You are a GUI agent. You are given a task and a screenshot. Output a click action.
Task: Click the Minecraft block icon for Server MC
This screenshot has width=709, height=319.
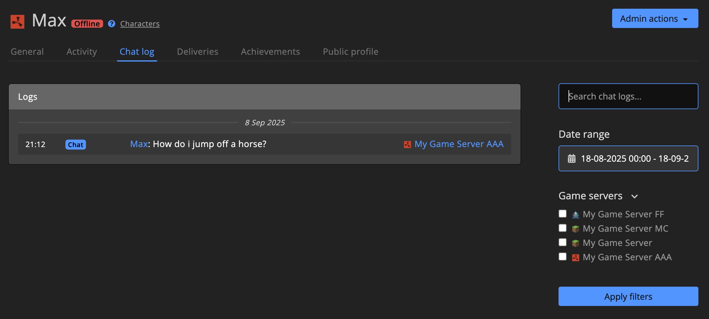[575, 229]
